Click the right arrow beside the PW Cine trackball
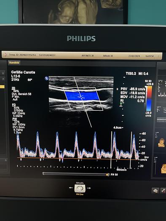The image size is (166, 221). (89, 188)
